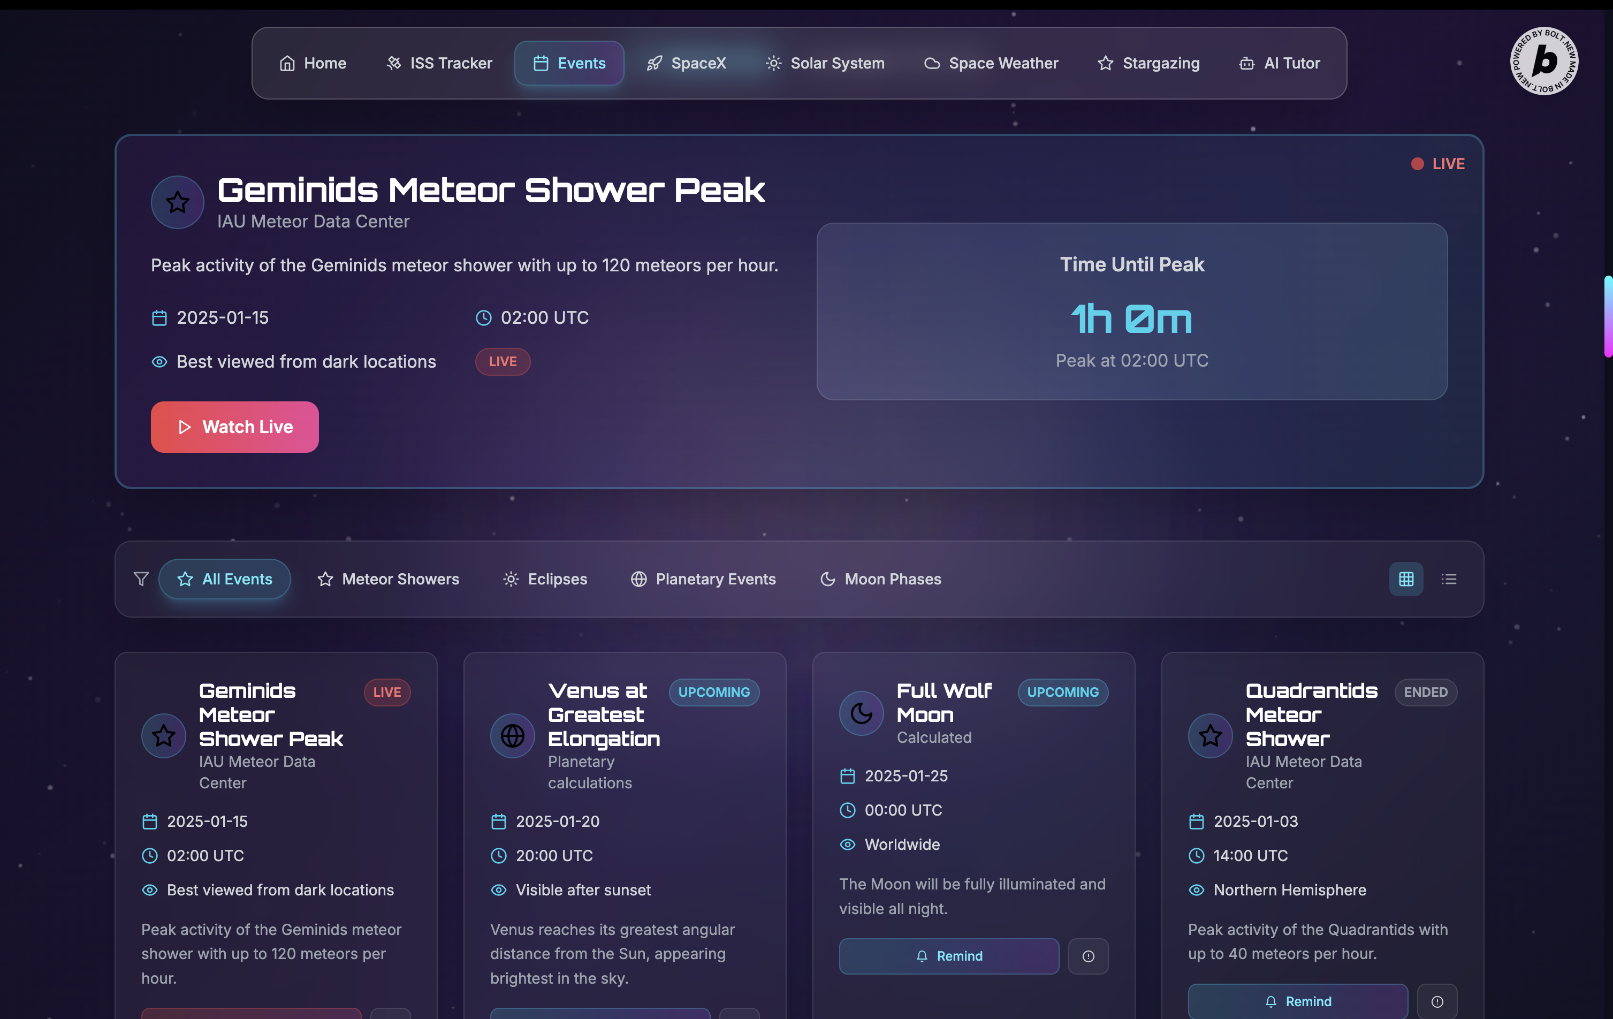The image size is (1613, 1019).
Task: Show only Moon Phases events
Action: point(881,579)
